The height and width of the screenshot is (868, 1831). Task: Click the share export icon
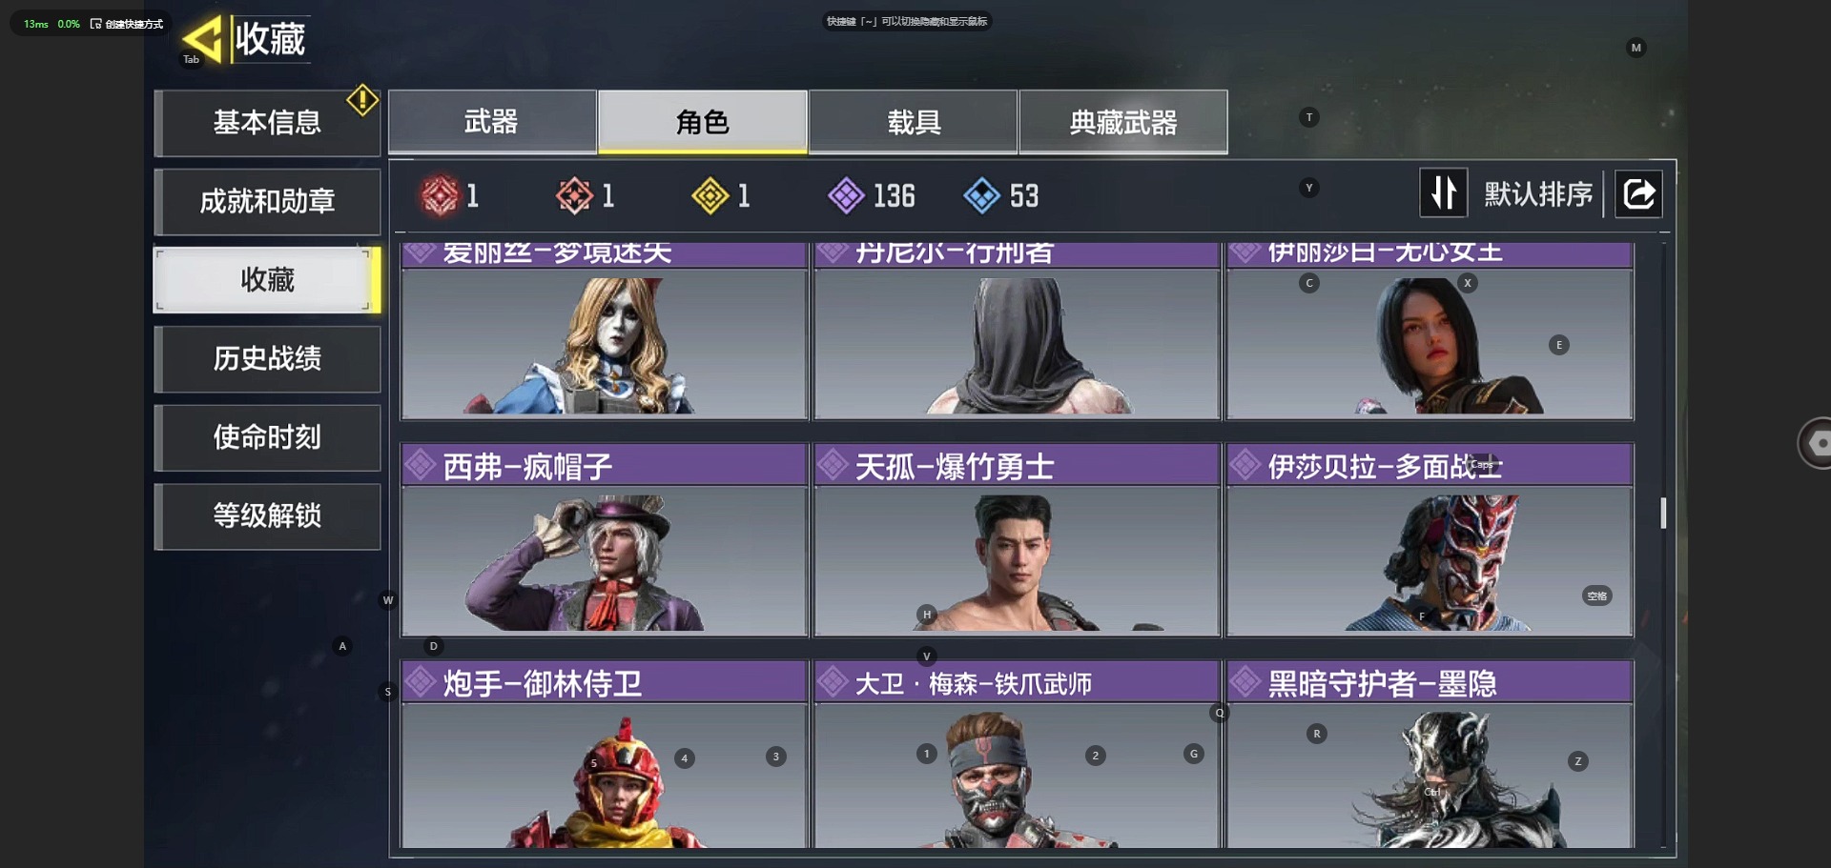coord(1638,194)
